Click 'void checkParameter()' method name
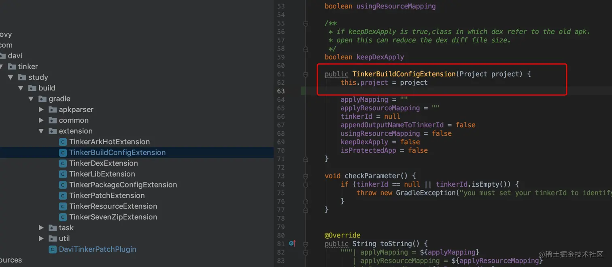 [x=372, y=176]
